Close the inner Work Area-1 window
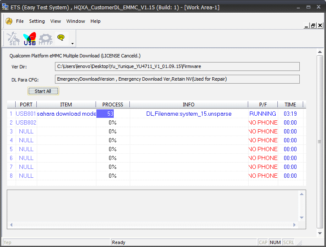Screen dimensions: 326x247 (x=320, y=26)
